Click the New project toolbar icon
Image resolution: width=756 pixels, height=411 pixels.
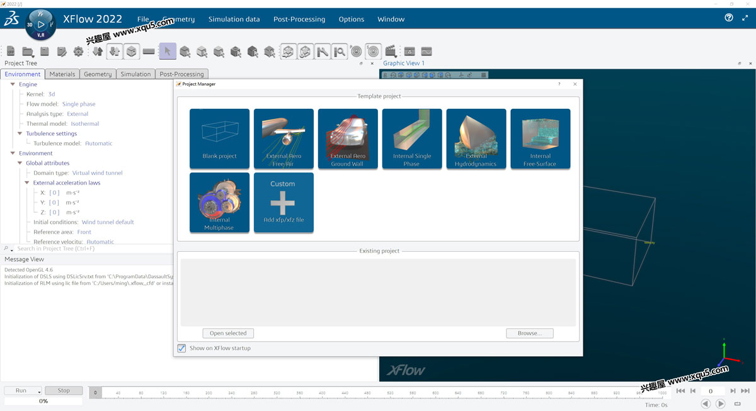click(x=11, y=52)
